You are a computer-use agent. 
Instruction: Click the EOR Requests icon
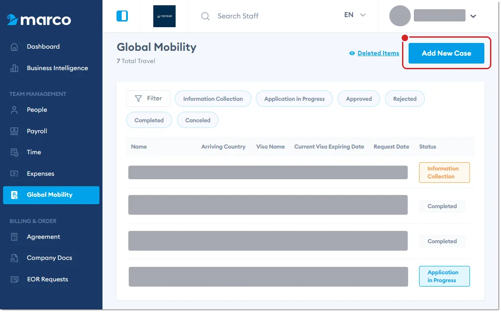[x=14, y=280]
